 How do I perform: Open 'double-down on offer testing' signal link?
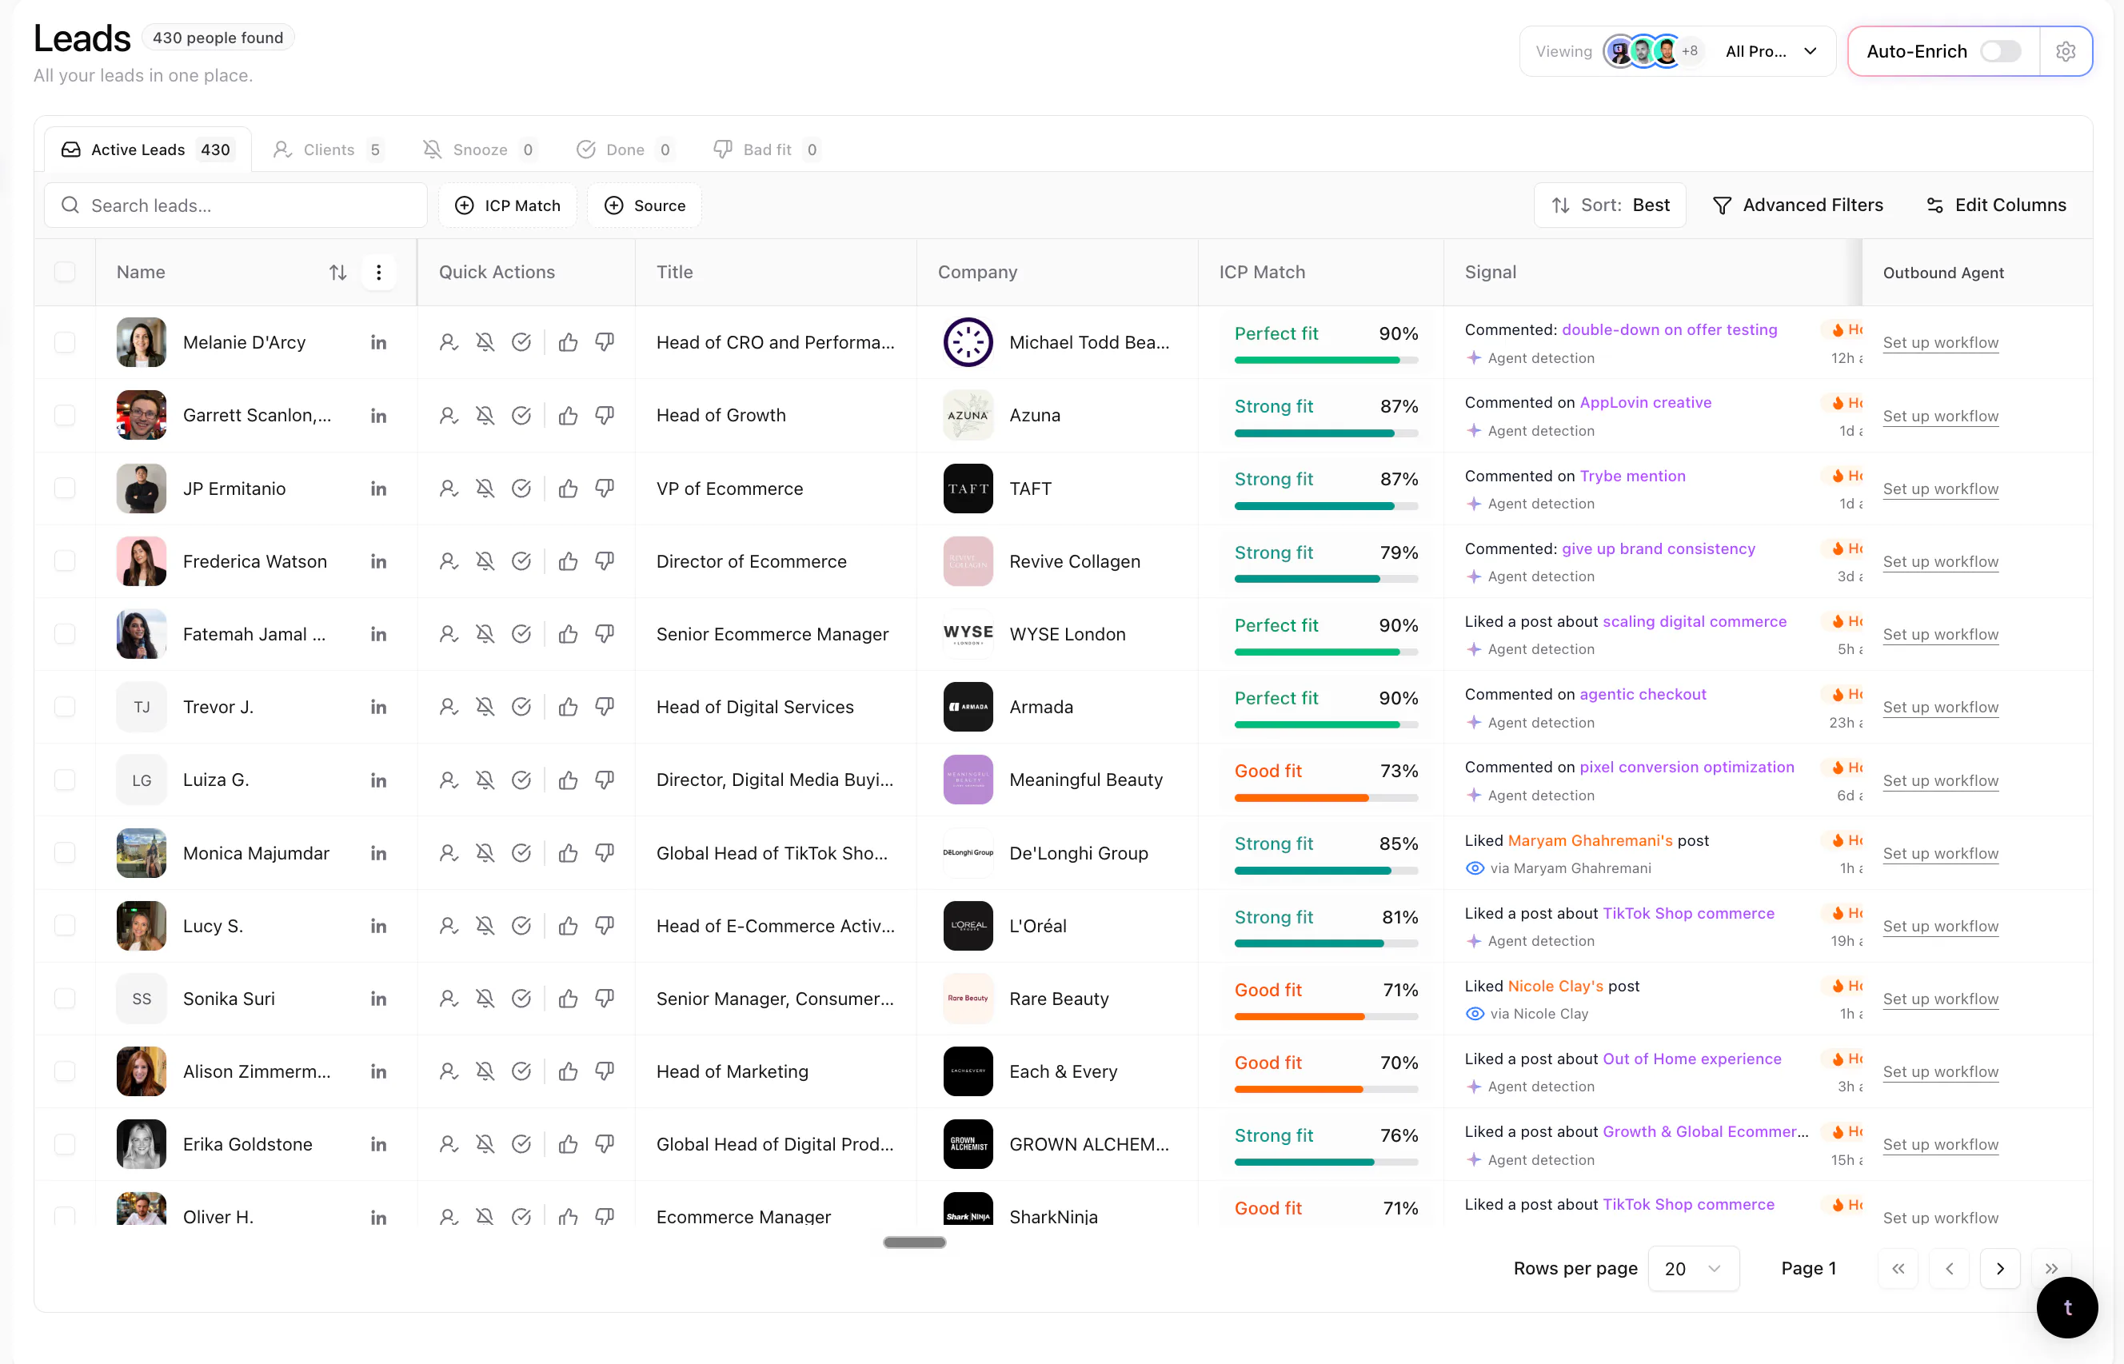[x=1669, y=329]
